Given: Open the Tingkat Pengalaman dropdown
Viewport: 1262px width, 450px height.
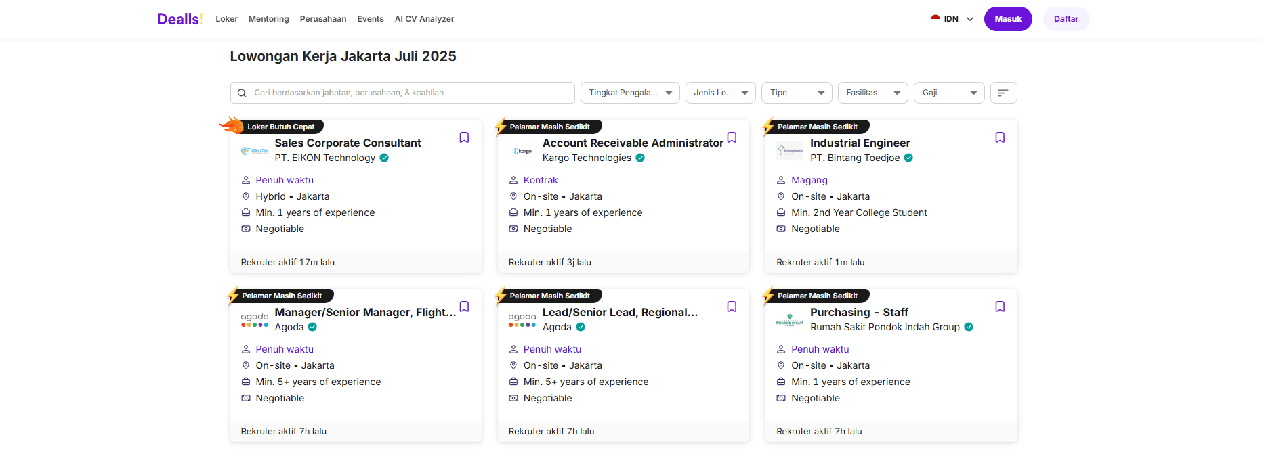Looking at the screenshot, I should pos(630,93).
